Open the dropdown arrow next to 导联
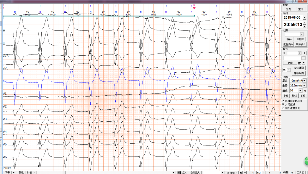 [14, 172]
